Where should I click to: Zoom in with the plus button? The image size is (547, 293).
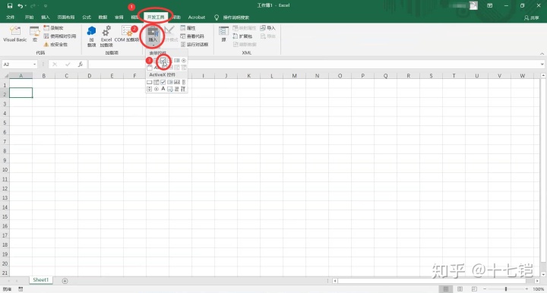(x=526, y=289)
